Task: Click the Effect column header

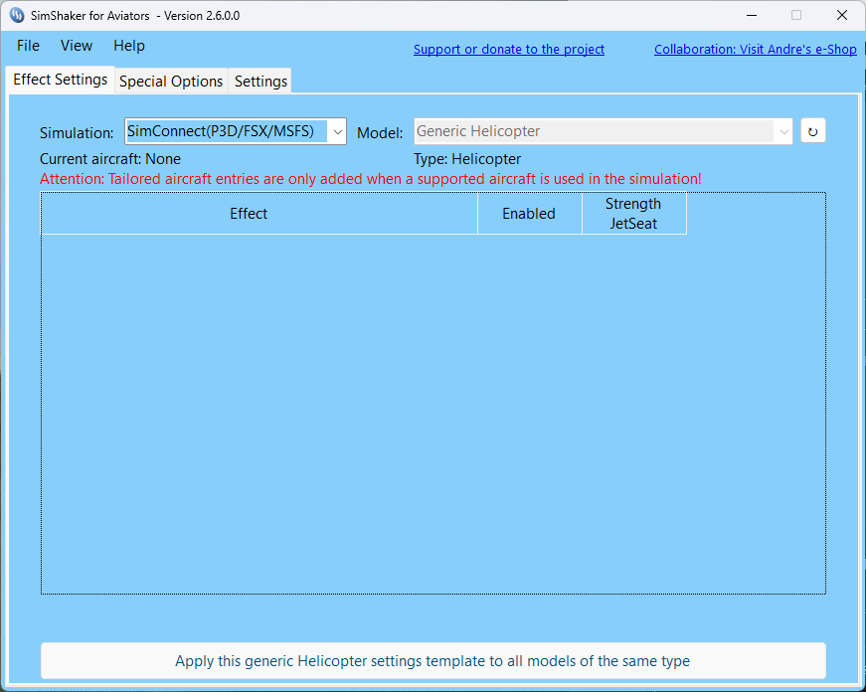Action: [249, 214]
